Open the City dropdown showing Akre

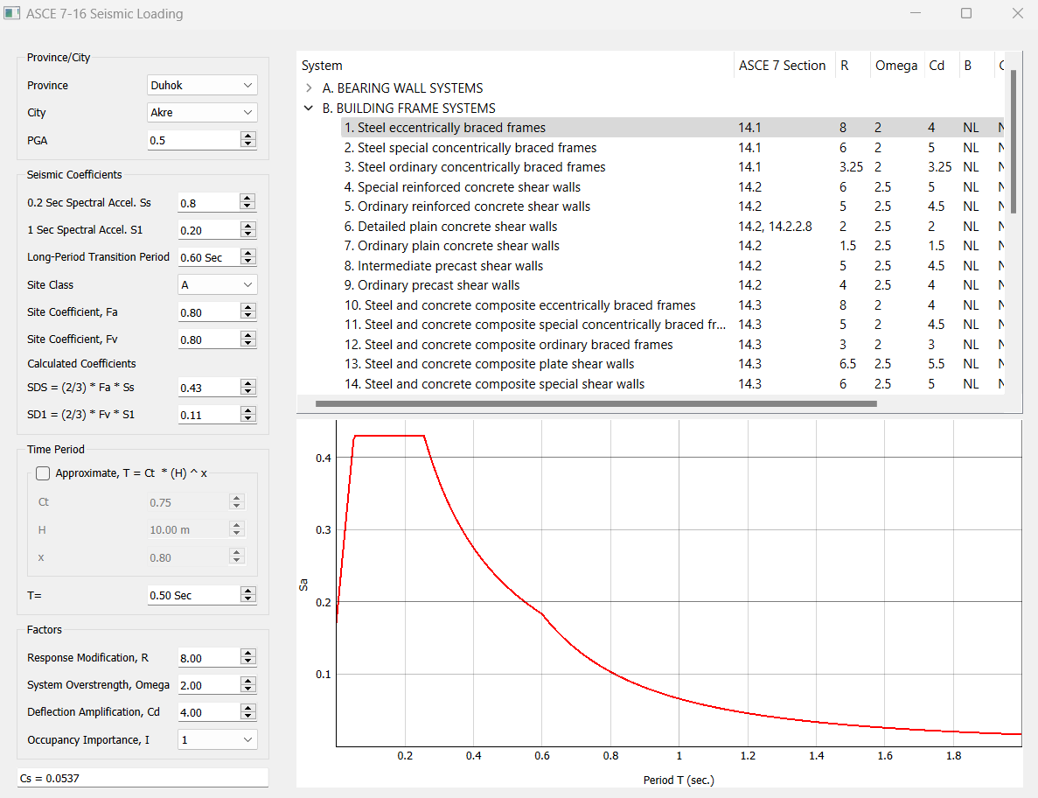[202, 113]
